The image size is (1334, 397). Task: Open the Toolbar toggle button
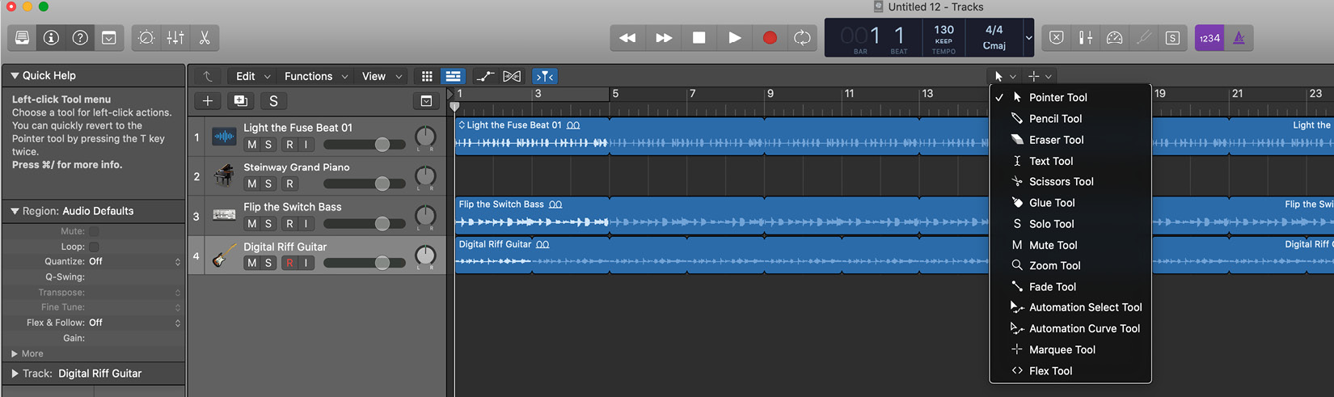[x=109, y=38]
